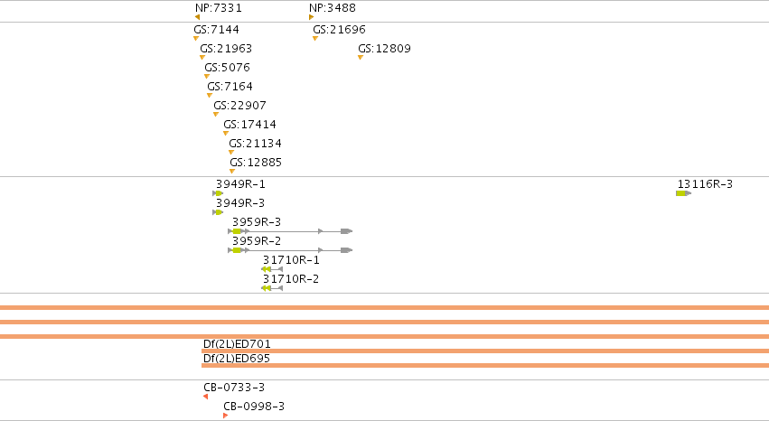Select the GS:7144 insertion triangle
The image size is (769, 421).
click(196, 39)
